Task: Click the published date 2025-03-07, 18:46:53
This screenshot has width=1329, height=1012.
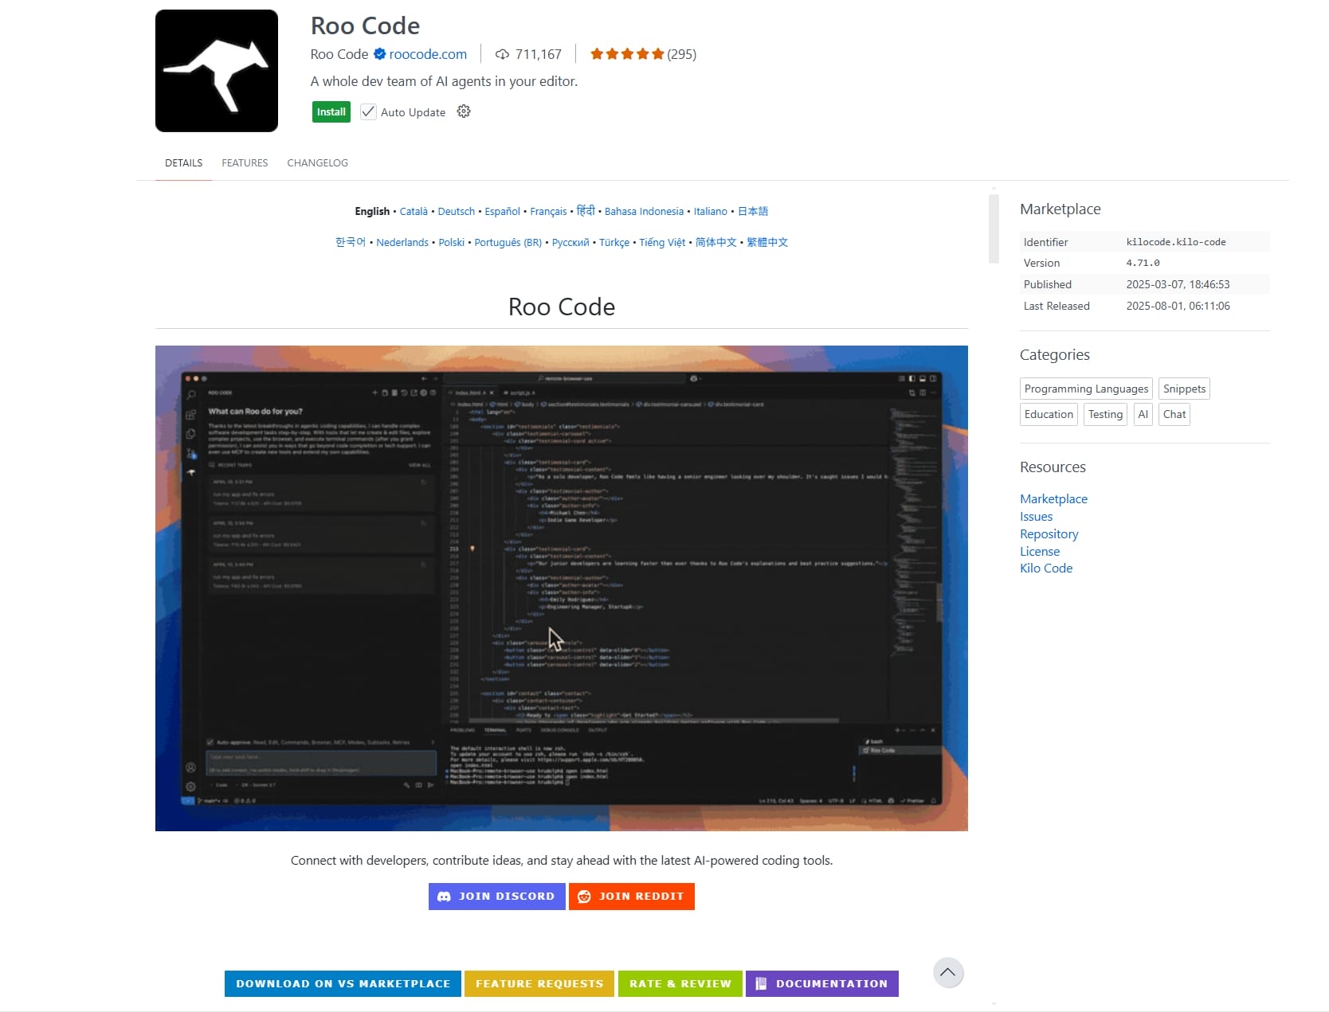Action: (x=1178, y=284)
